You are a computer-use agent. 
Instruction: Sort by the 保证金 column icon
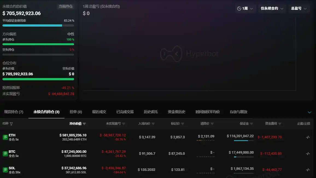pos(251,124)
